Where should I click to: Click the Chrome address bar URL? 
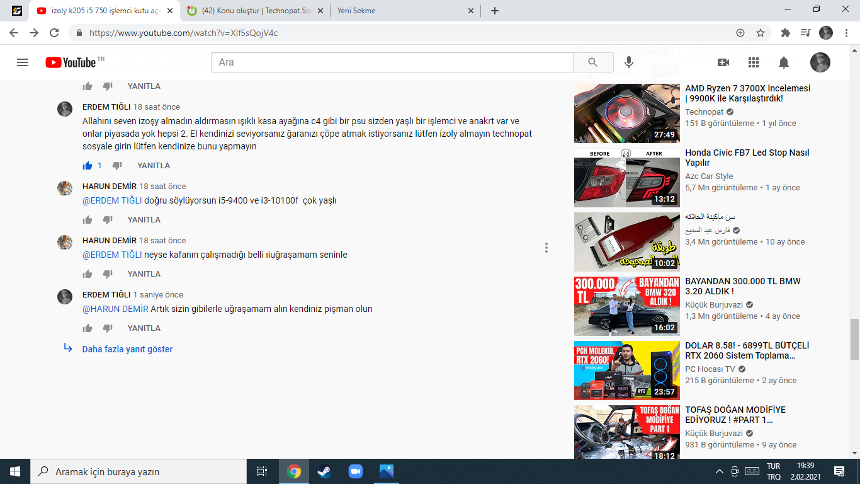coord(183,33)
